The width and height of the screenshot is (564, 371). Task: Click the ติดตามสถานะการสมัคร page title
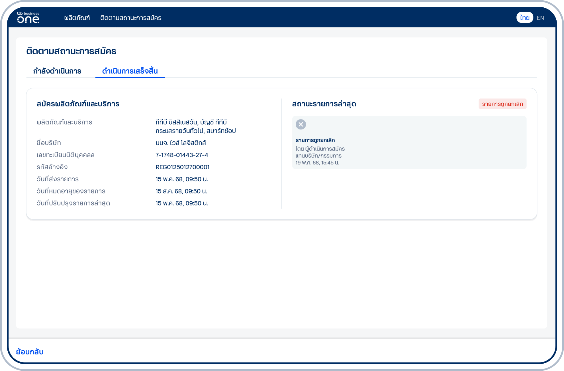click(x=71, y=51)
